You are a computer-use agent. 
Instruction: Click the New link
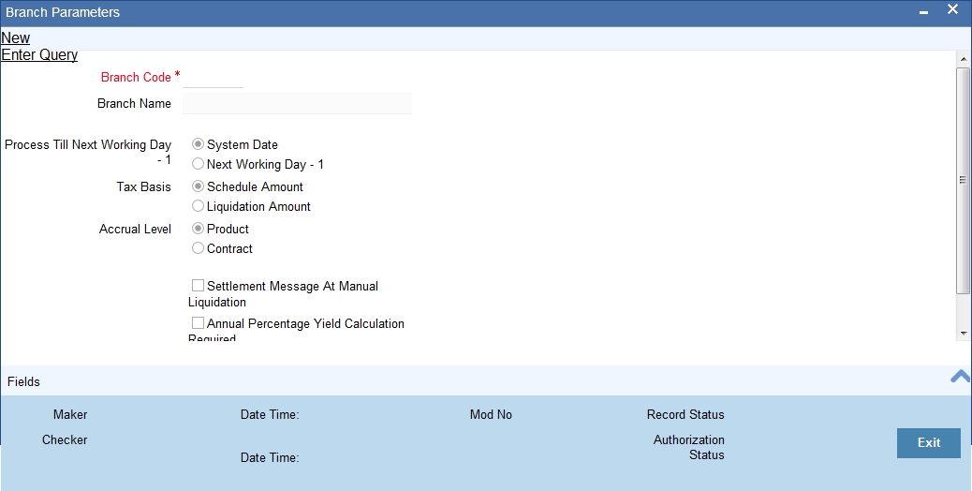click(16, 37)
